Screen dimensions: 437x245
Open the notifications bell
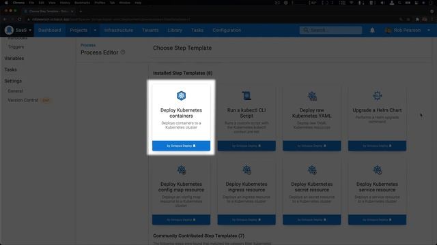coord(372,30)
